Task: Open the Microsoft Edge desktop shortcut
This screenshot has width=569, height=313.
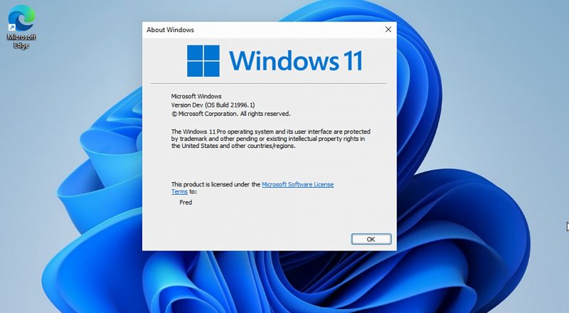Action: pos(21,27)
